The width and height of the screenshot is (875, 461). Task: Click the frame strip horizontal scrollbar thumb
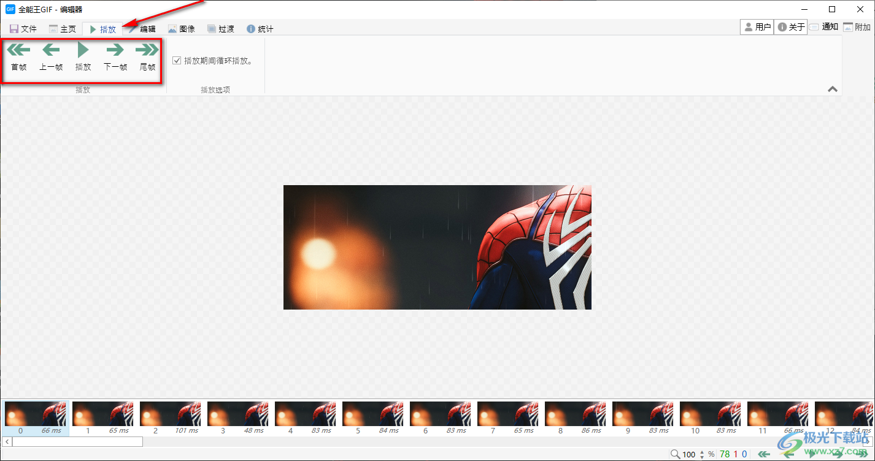pos(77,441)
